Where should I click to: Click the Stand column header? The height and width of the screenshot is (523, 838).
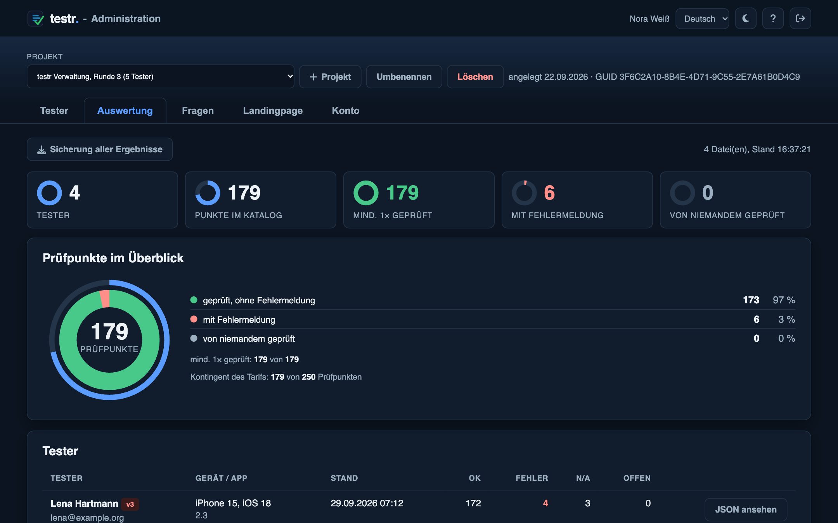pyautogui.click(x=344, y=478)
